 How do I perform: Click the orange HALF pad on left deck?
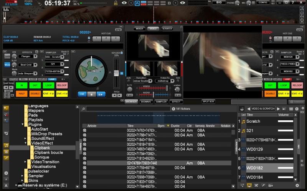click(21, 94)
